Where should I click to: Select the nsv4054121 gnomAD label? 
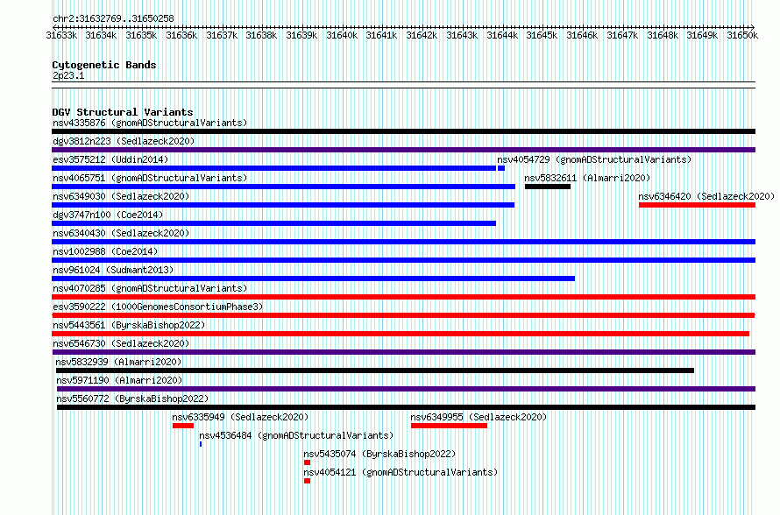[401, 472]
